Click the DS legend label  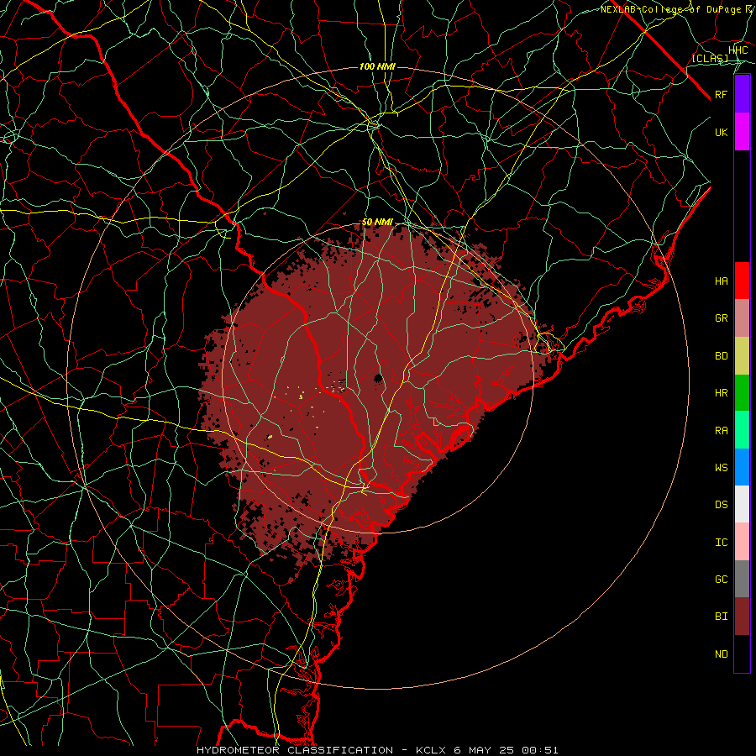click(722, 505)
